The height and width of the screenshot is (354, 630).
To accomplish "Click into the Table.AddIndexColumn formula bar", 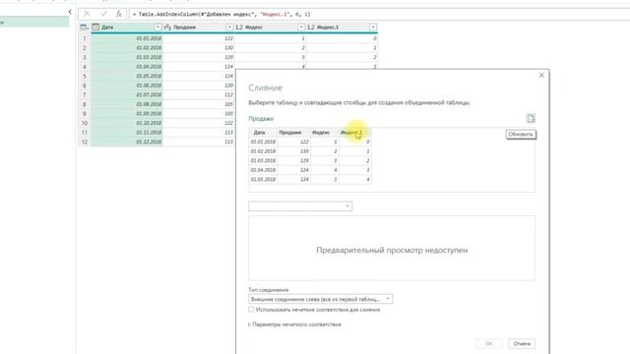I will point(378,14).
